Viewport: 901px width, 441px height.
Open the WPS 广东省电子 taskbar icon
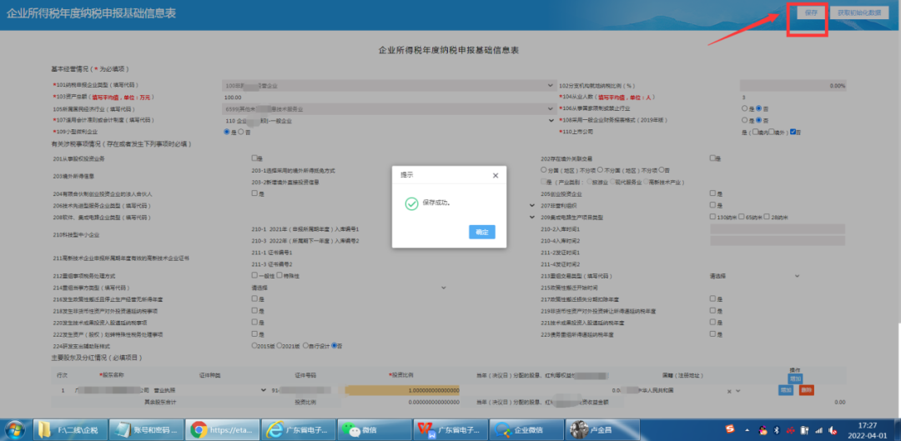[450, 429]
